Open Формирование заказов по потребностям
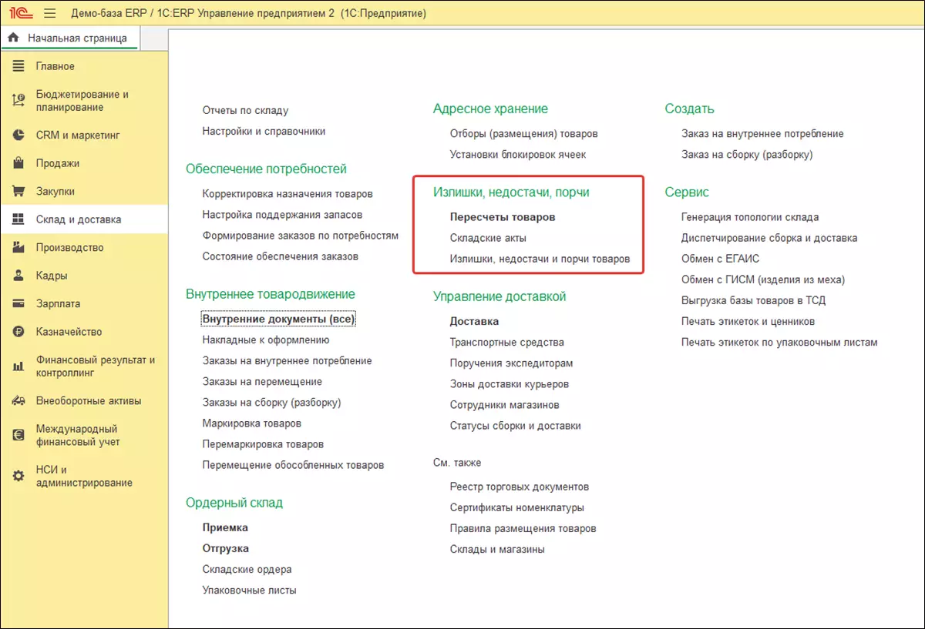The width and height of the screenshot is (925, 629). pyautogui.click(x=301, y=236)
